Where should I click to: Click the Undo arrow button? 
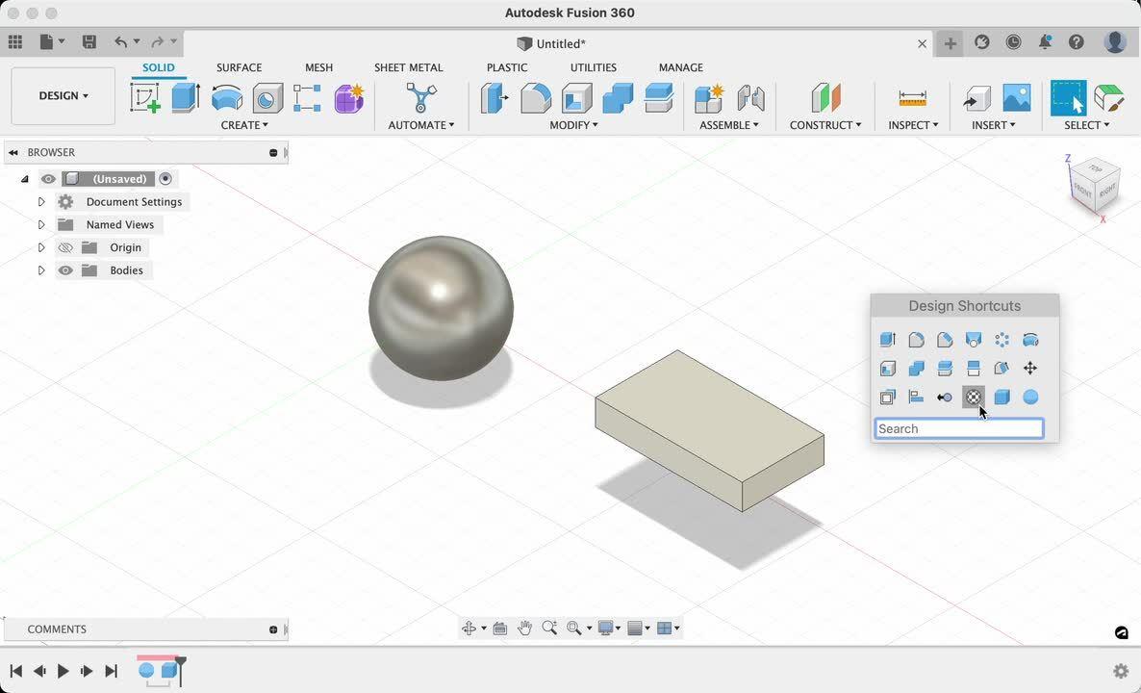pyautogui.click(x=121, y=42)
